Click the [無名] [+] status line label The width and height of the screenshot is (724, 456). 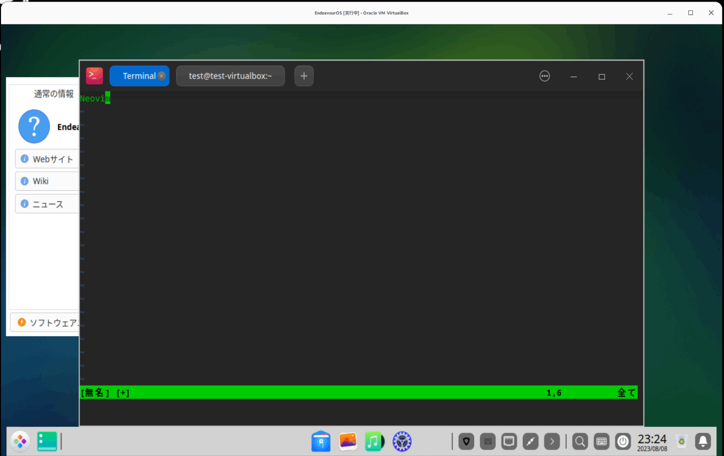point(105,393)
